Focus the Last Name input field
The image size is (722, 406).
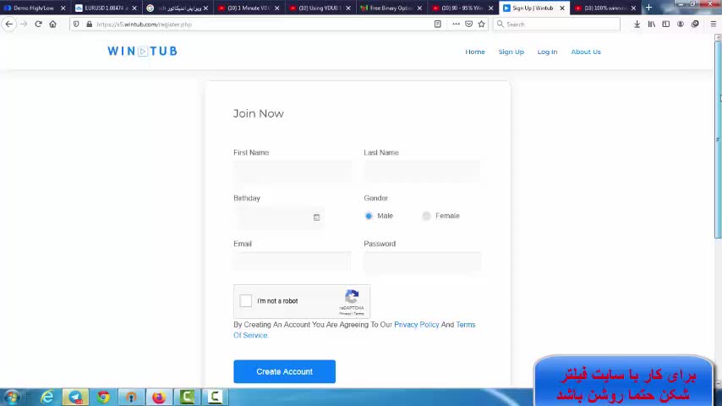[x=422, y=172]
